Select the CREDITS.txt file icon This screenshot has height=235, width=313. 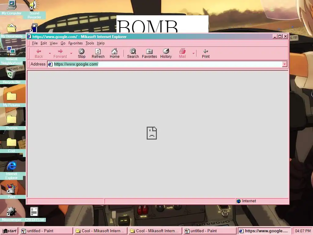coord(34,214)
